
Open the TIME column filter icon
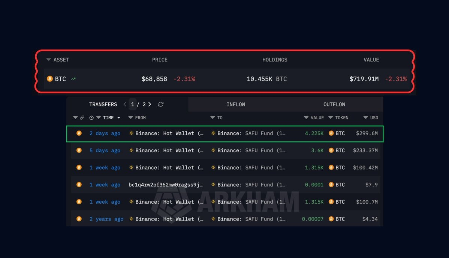99,118
